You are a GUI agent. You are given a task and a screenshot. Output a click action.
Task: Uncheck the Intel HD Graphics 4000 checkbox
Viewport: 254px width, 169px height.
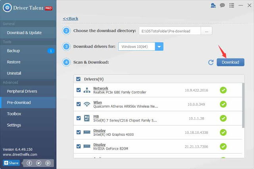tap(79, 132)
